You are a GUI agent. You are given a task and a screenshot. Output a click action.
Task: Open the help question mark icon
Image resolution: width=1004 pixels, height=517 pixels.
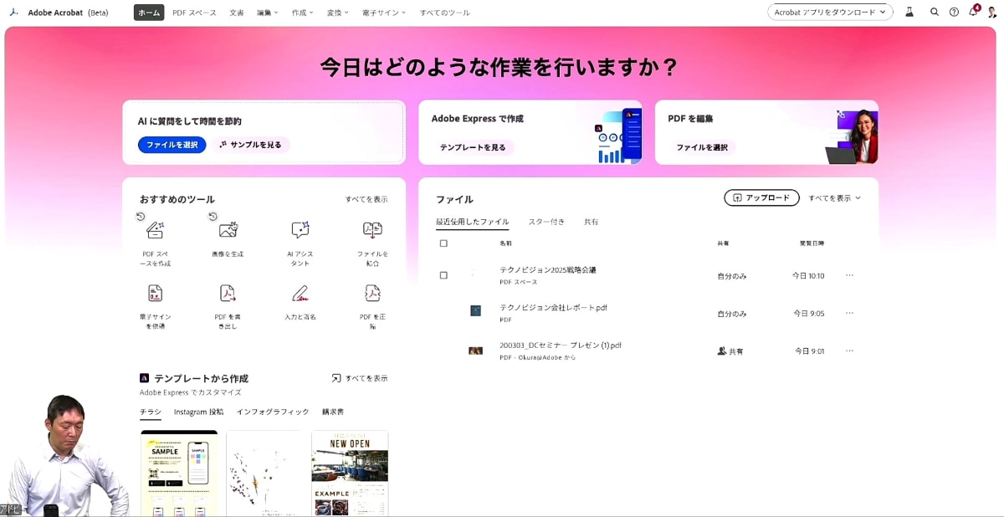(x=954, y=13)
